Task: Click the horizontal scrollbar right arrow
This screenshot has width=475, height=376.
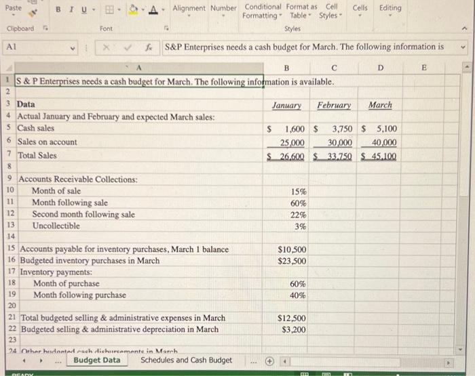Action: [x=449, y=362]
